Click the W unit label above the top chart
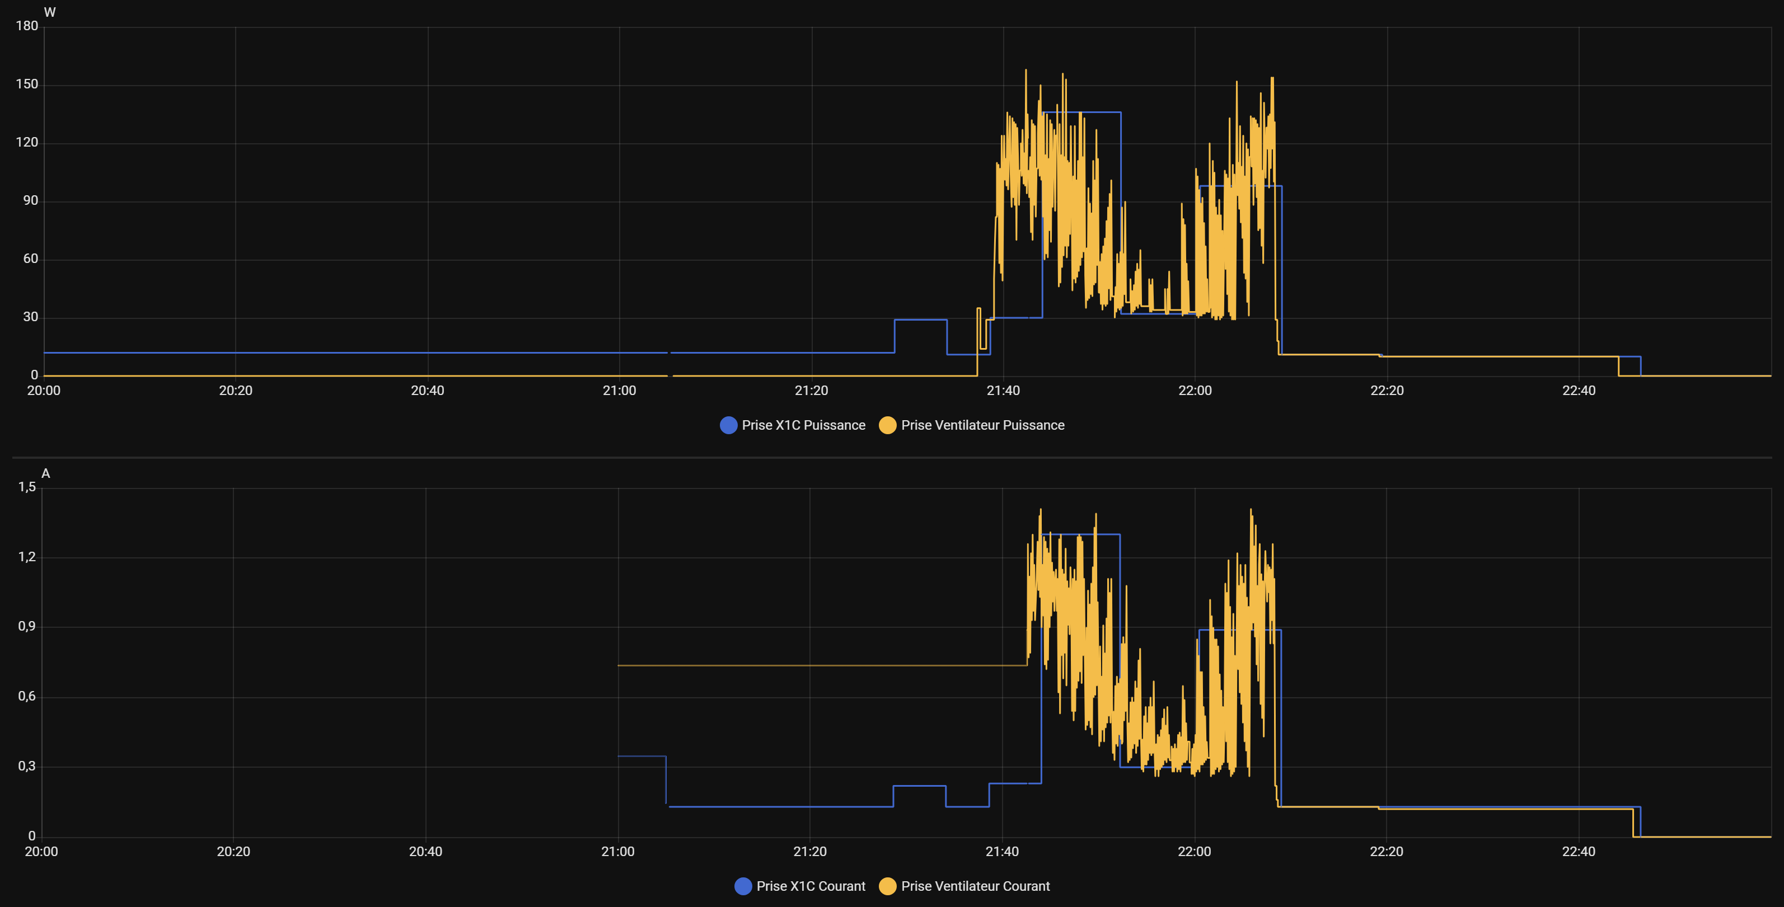1784x907 pixels. (x=50, y=12)
